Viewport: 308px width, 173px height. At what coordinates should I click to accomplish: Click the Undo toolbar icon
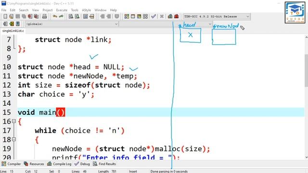55,16
